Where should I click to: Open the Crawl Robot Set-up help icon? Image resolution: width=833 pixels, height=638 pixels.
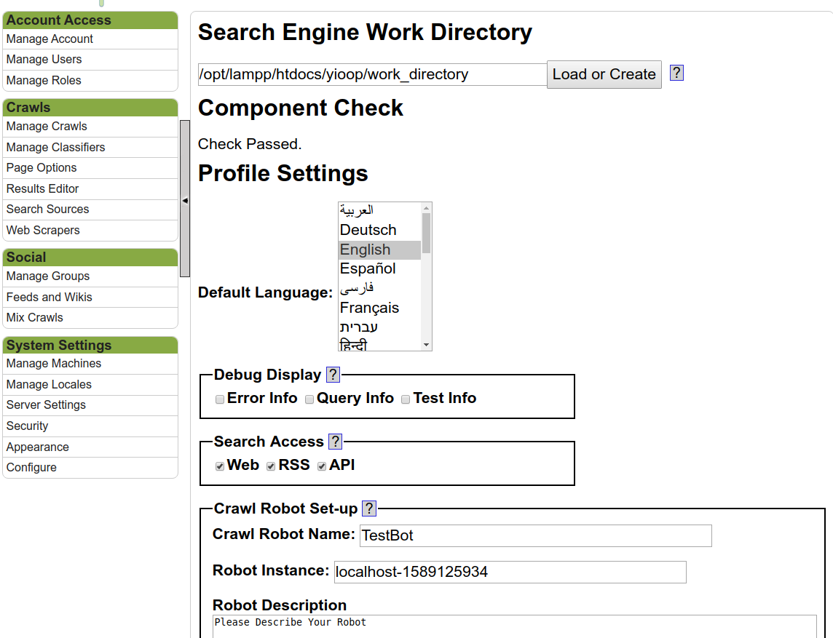[x=369, y=509]
